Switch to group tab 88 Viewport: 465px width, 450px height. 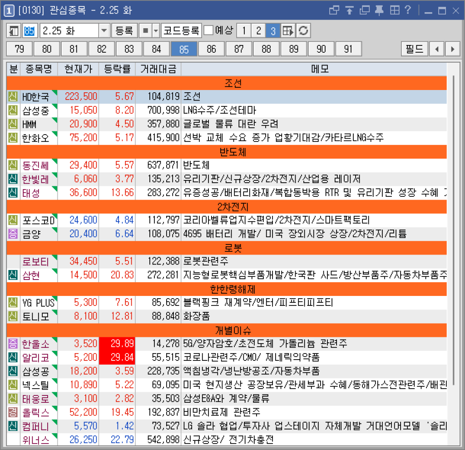(266, 49)
